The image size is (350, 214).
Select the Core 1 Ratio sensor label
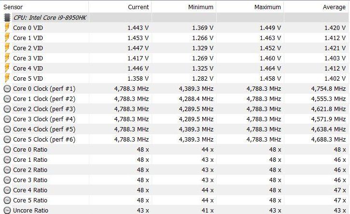click(30, 160)
